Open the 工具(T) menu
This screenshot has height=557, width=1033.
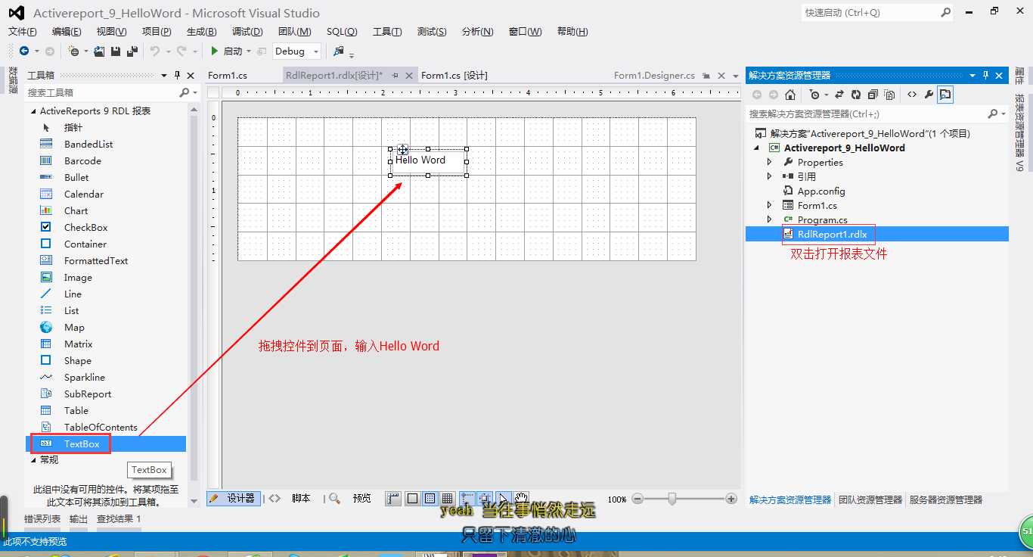pyautogui.click(x=387, y=31)
